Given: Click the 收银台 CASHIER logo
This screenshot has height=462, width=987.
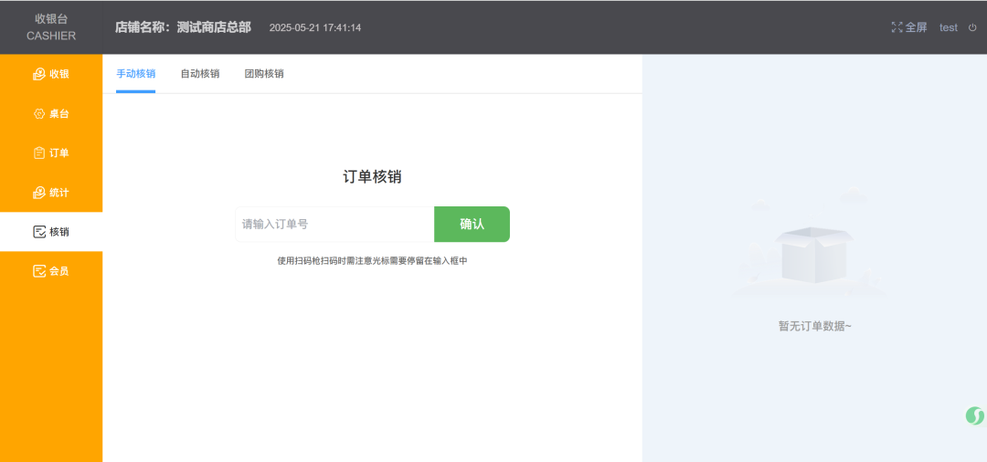Looking at the screenshot, I should tap(51, 27).
